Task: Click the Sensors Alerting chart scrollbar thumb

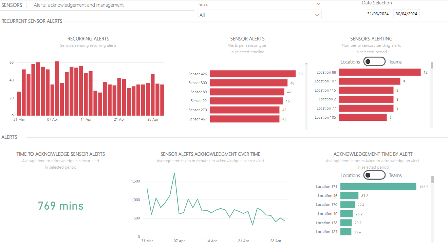Action: pyautogui.click(x=432, y=65)
